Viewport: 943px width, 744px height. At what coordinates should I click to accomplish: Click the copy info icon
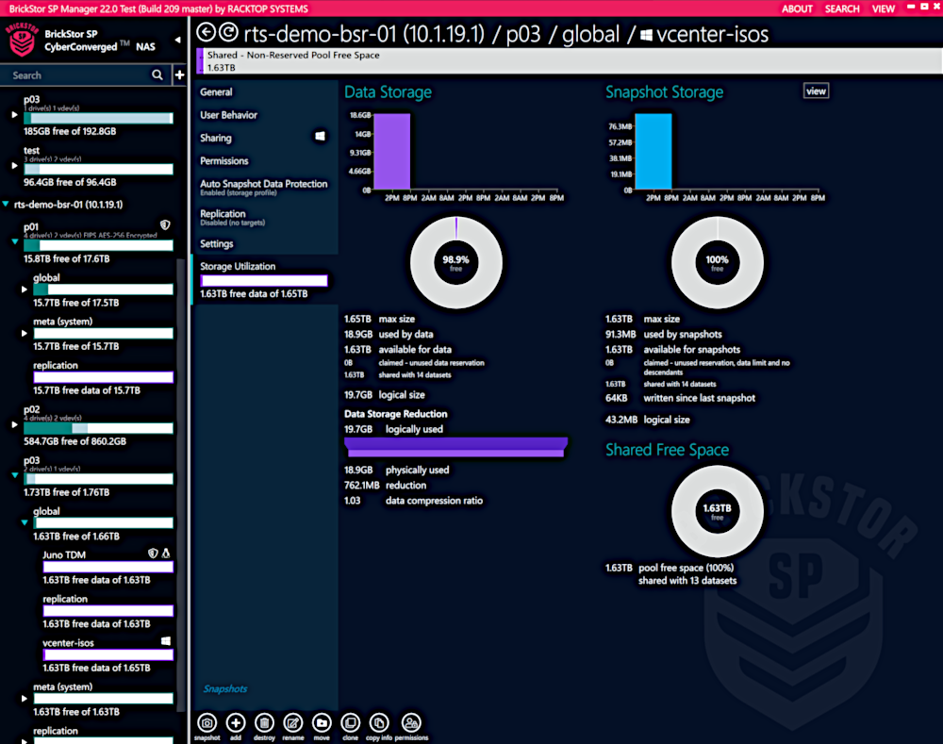pyautogui.click(x=378, y=722)
